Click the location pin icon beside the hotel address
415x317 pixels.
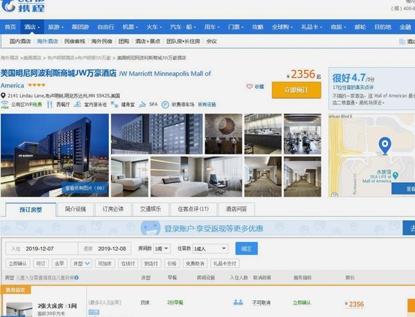[3, 95]
